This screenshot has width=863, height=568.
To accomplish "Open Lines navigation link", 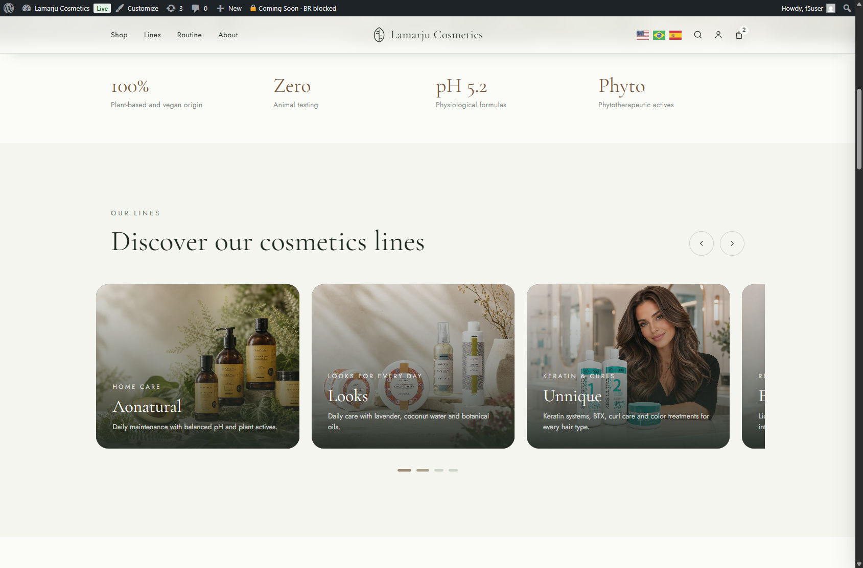I will pos(152,35).
